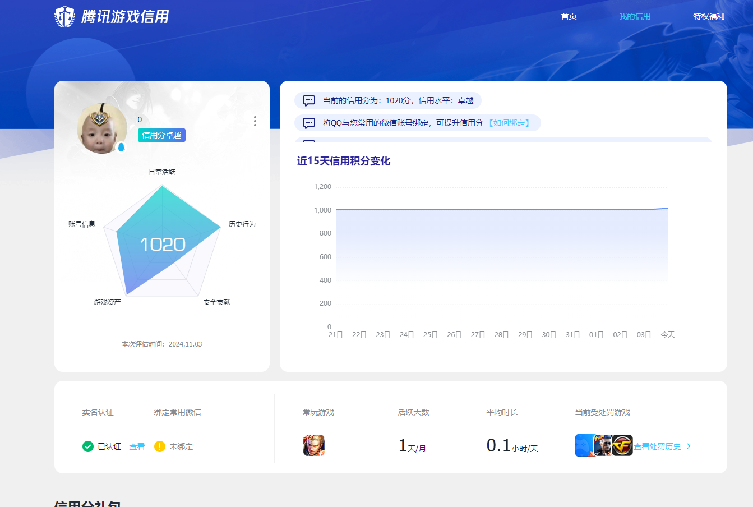Click the Honor of Kings game icon
753x507 pixels.
pos(314,445)
